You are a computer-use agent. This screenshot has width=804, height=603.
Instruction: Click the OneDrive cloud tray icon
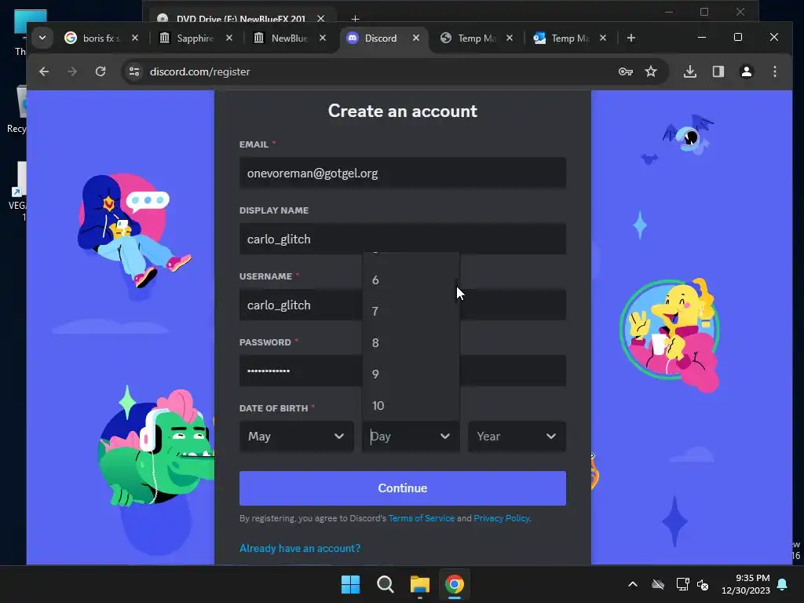(x=658, y=584)
